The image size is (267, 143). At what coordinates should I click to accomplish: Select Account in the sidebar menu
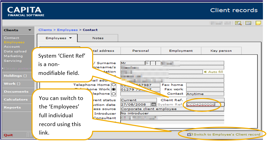(x=12, y=47)
